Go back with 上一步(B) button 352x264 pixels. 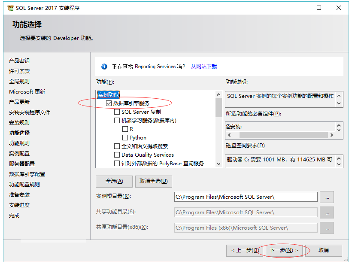(x=245, y=250)
